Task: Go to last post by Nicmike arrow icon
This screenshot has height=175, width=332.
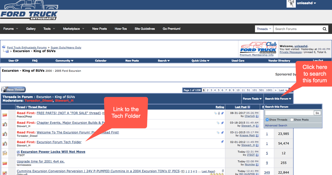Action: [x=257, y=165]
